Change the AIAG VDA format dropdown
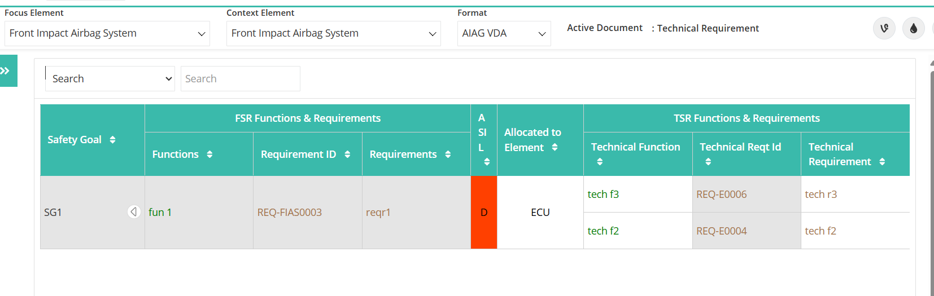The image size is (934, 296). [x=504, y=33]
